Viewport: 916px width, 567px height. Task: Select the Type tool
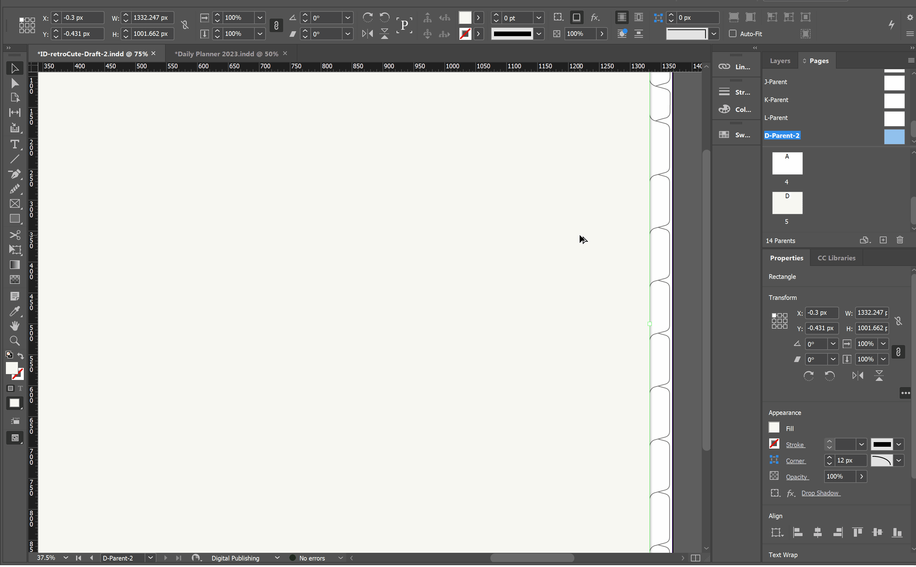coord(14,145)
